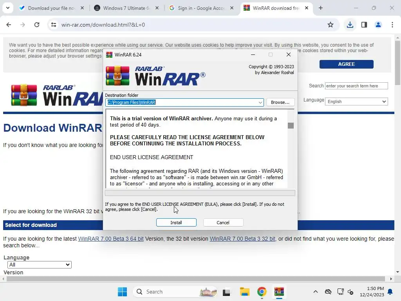Go forward in browser history
Screen dimensions: 401x301
coord(23,25)
